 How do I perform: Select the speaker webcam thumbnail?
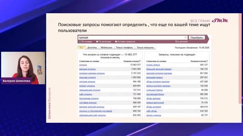(23, 68)
